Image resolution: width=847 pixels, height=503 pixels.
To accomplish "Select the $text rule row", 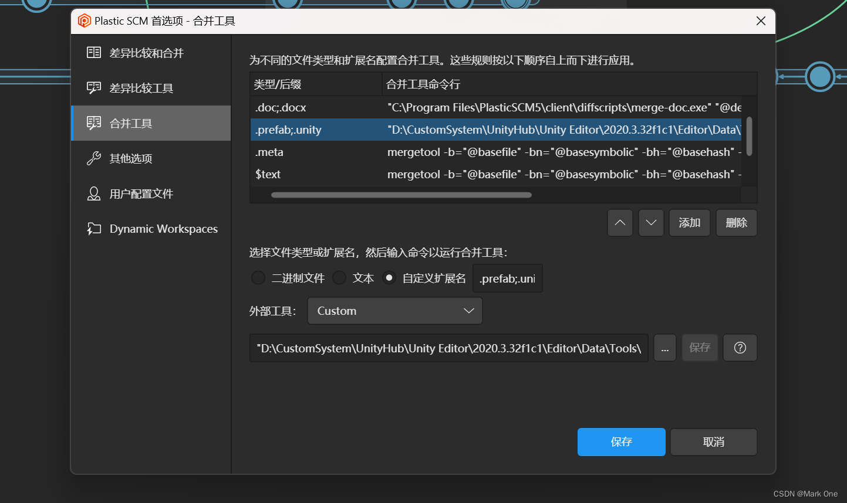I will point(495,174).
